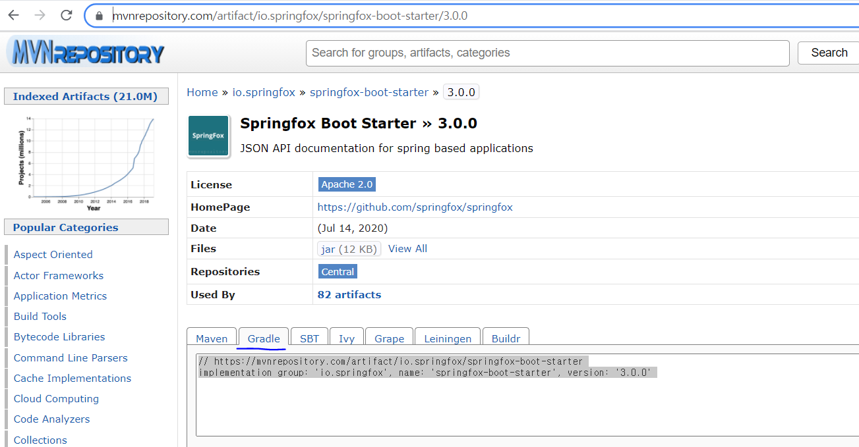The width and height of the screenshot is (859, 447).
Task: Click View All files link
Action: coord(407,248)
